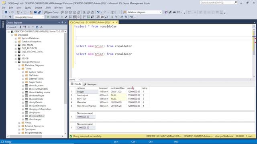Click the Increase Indent icon
This screenshot has height=144, width=257.
pyautogui.click(x=126, y=17)
